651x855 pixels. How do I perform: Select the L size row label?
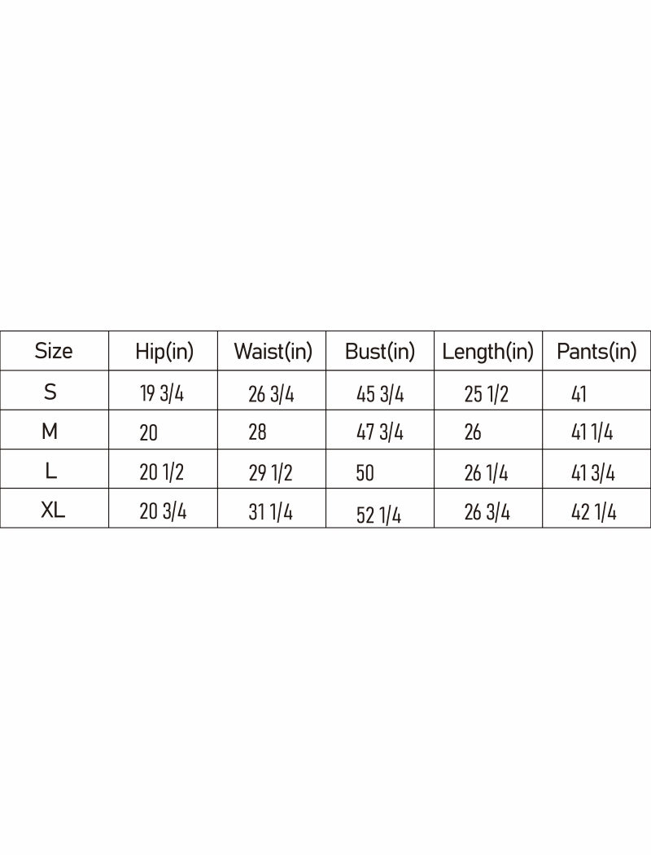tap(50, 471)
